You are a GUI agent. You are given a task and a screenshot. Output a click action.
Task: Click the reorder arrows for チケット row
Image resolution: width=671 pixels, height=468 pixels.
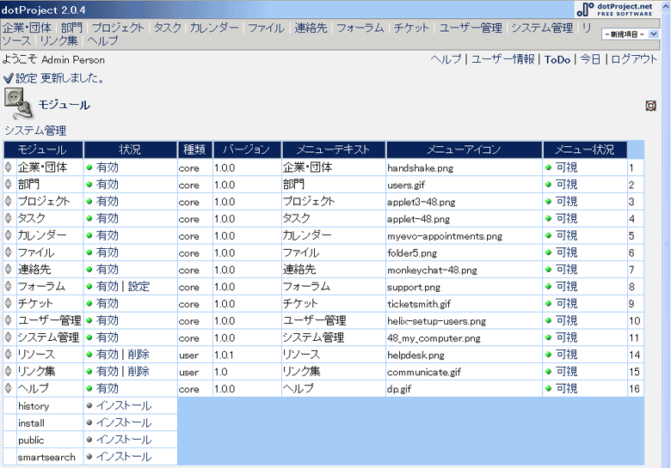tap(8, 303)
